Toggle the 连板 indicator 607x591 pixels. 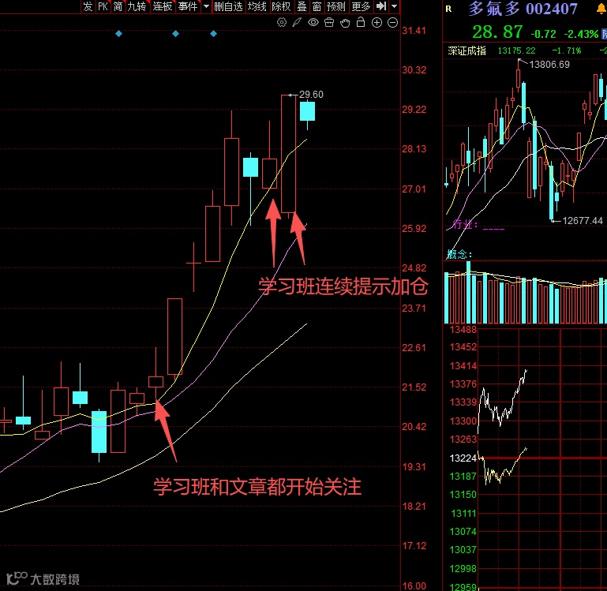tap(163, 6)
